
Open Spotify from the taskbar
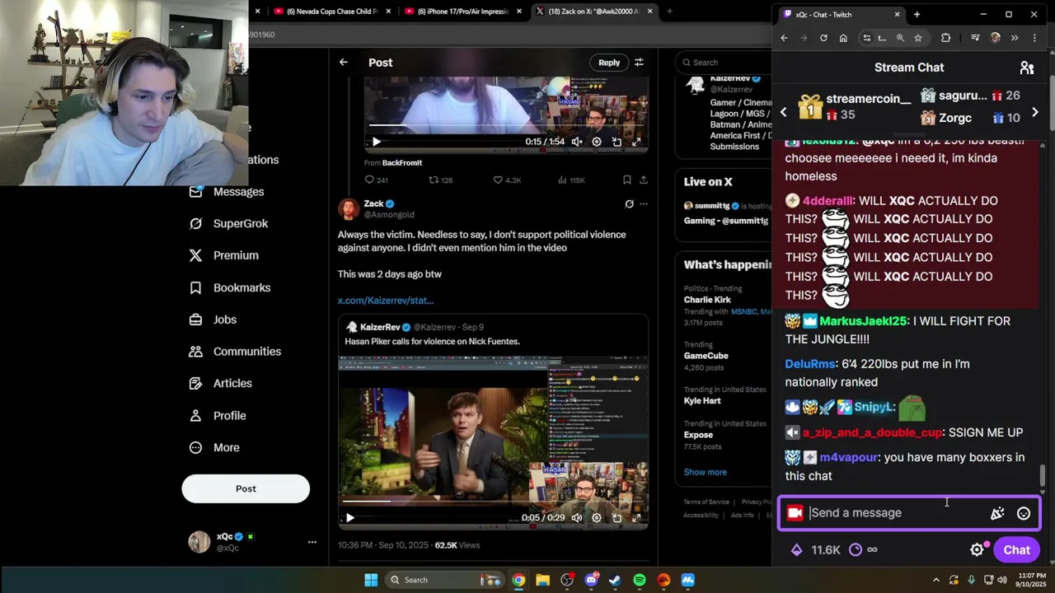point(640,580)
